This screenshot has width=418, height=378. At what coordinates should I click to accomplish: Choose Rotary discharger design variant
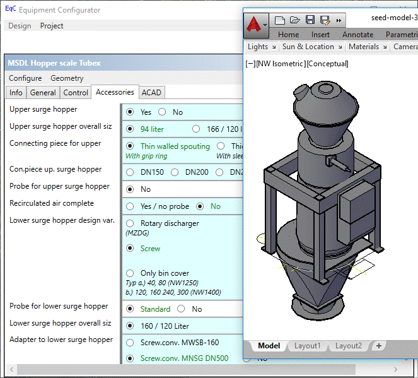[x=131, y=223]
